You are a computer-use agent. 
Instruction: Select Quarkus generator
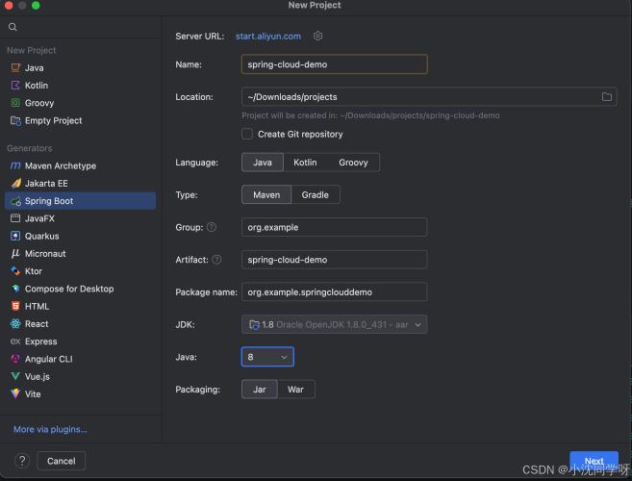coord(80,236)
